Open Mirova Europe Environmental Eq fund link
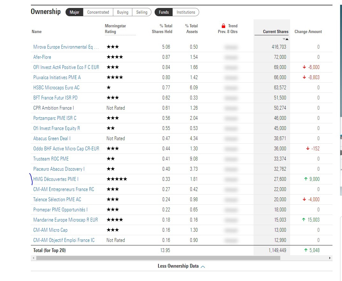Image resolution: width=342 pixels, height=281 pixels. [x=66, y=47]
